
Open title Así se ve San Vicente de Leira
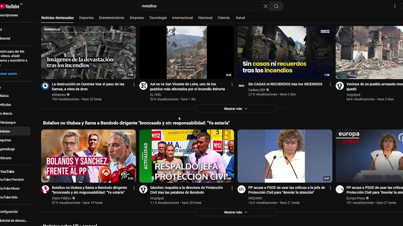coord(187,87)
